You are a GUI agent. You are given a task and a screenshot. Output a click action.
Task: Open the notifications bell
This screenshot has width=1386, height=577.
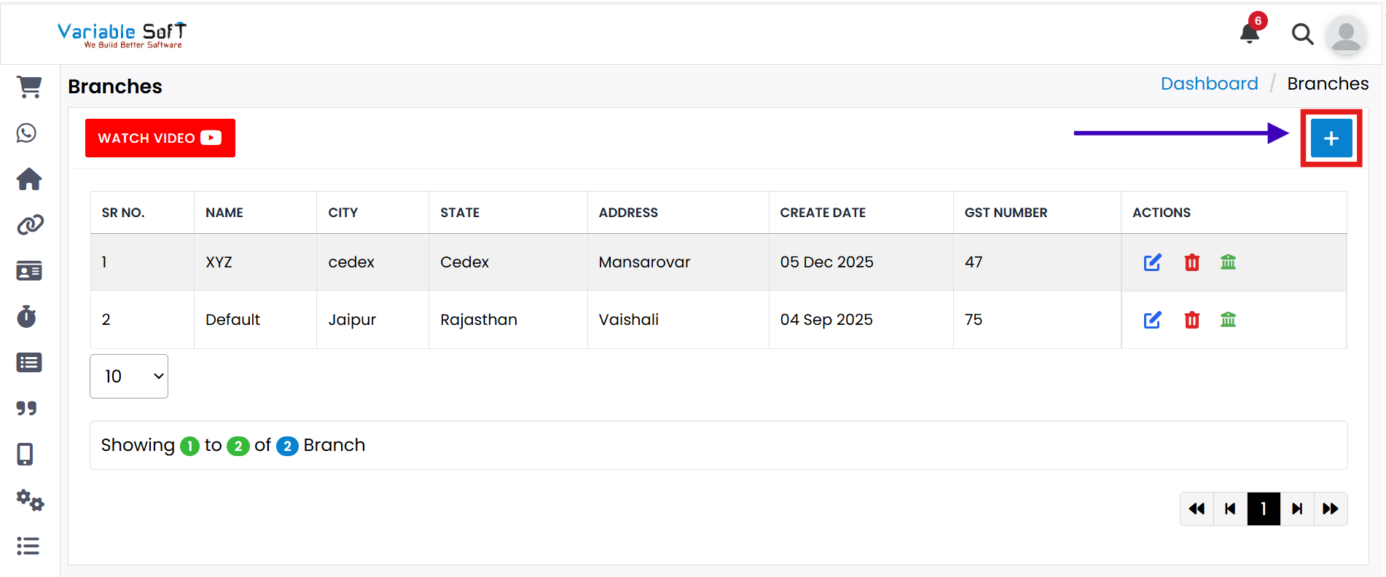(x=1250, y=33)
